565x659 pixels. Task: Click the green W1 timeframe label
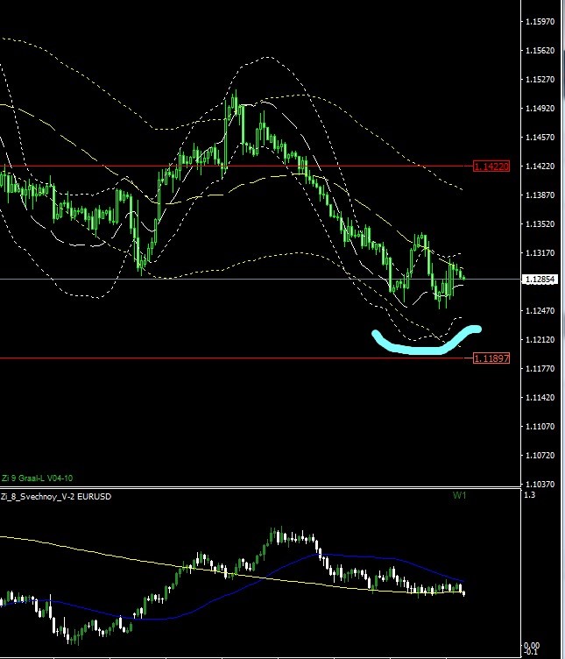click(x=458, y=495)
